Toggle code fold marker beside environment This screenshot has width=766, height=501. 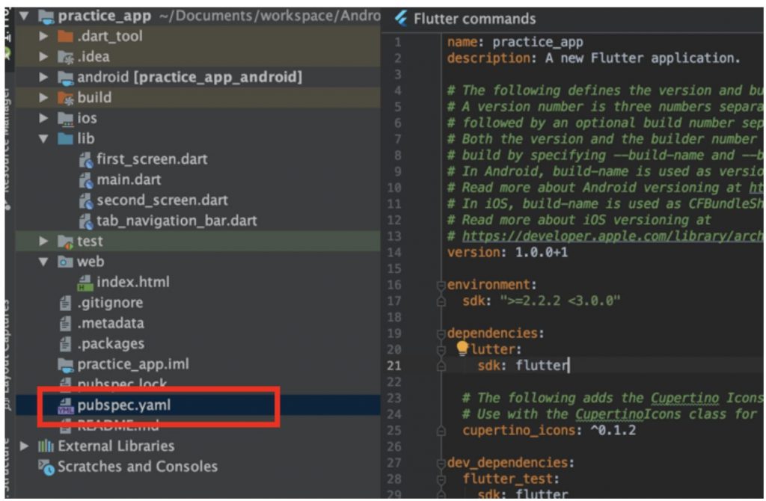coord(441,285)
